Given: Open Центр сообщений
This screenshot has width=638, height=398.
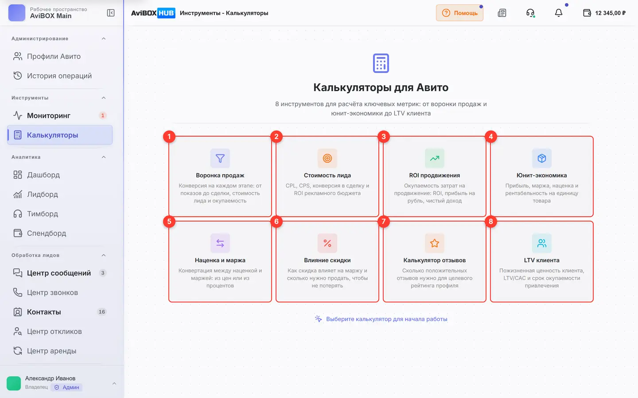Looking at the screenshot, I should pyautogui.click(x=60, y=273).
